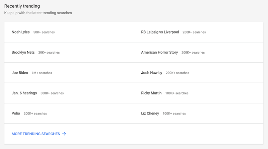View the Jan. 6 hearings trend
This screenshot has height=149, width=268.
tap(24, 93)
